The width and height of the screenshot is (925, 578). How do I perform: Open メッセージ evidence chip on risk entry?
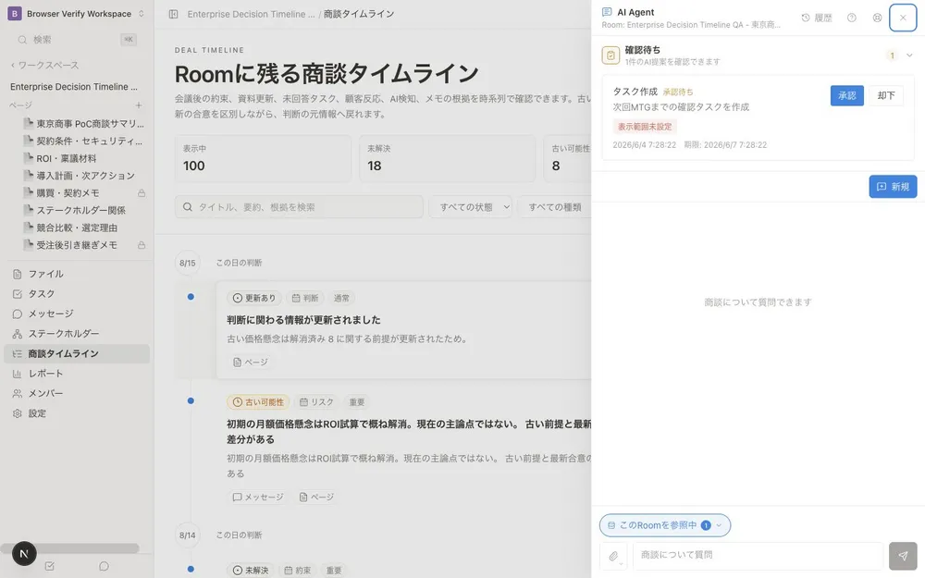(x=258, y=498)
